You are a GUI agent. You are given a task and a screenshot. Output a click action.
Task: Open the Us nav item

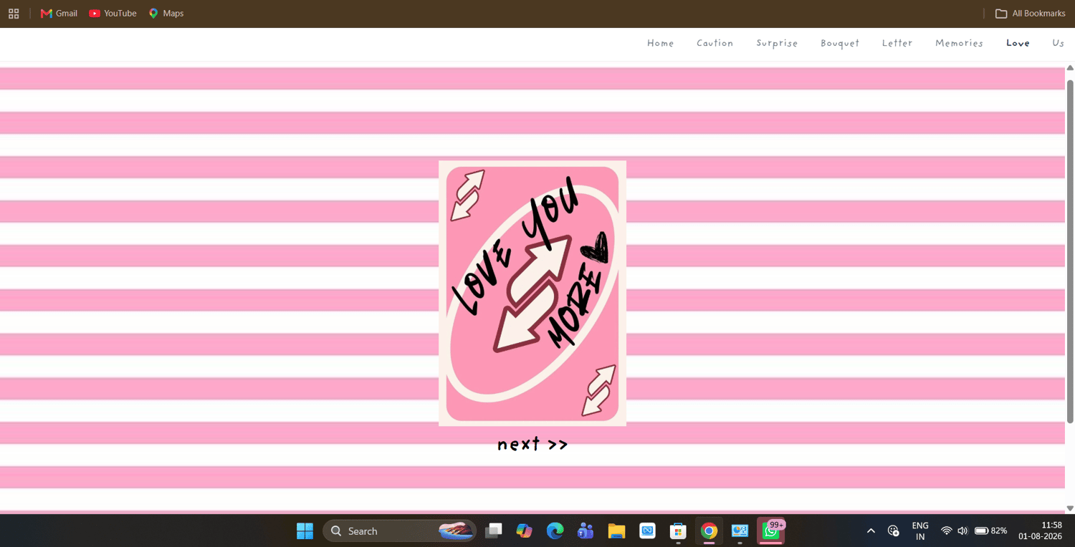point(1058,43)
